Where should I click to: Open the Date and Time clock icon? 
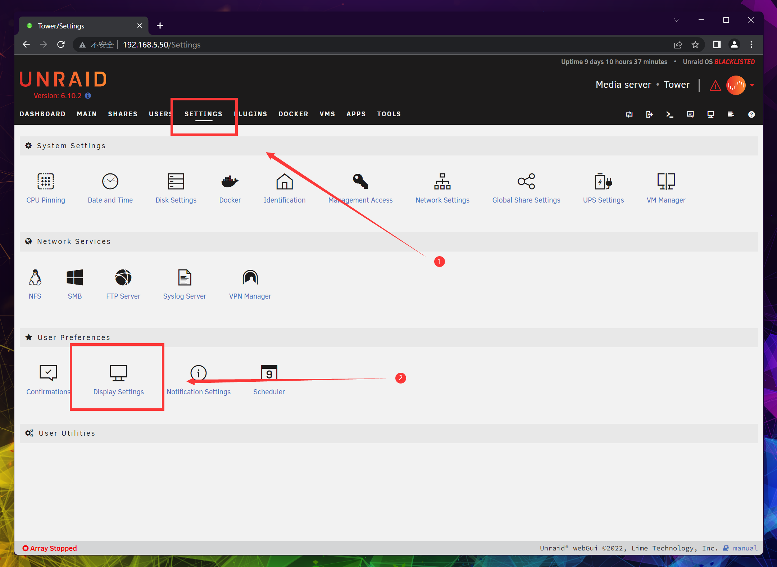pyautogui.click(x=110, y=181)
